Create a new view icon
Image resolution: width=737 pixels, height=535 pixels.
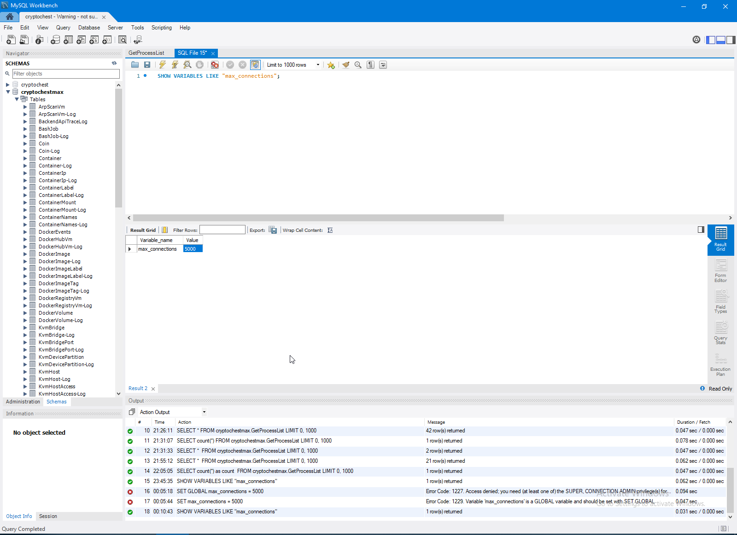81,40
